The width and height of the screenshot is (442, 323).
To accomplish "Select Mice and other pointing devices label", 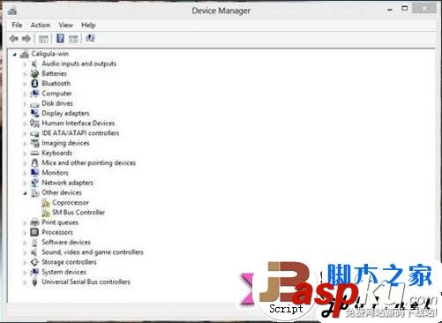I will [x=88, y=163].
